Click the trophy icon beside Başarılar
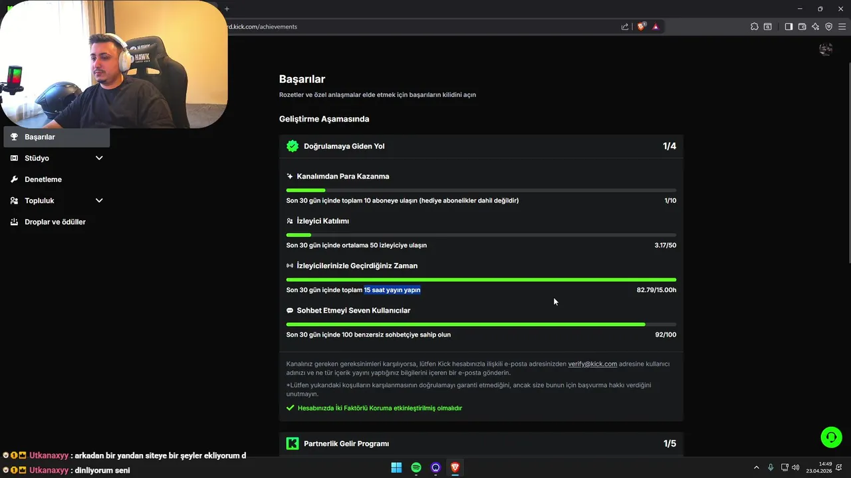 click(14, 137)
